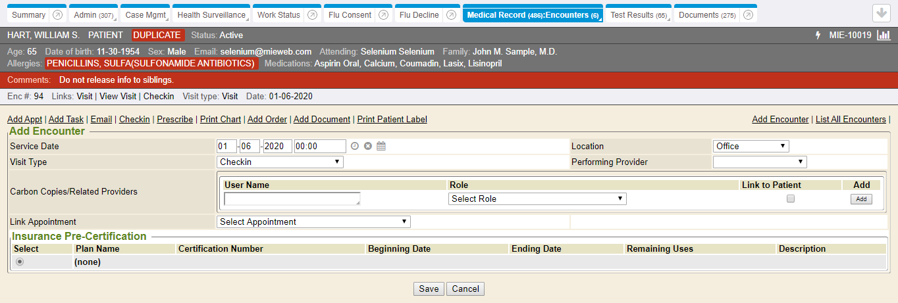Viewport: 898px width, 303px height.
Task: Click the Save button
Action: pyautogui.click(x=429, y=289)
